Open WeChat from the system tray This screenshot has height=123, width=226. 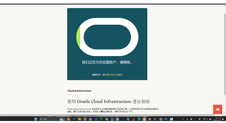click(x=191, y=119)
